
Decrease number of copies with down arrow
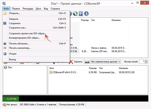pyautogui.click(x=146, y=62)
